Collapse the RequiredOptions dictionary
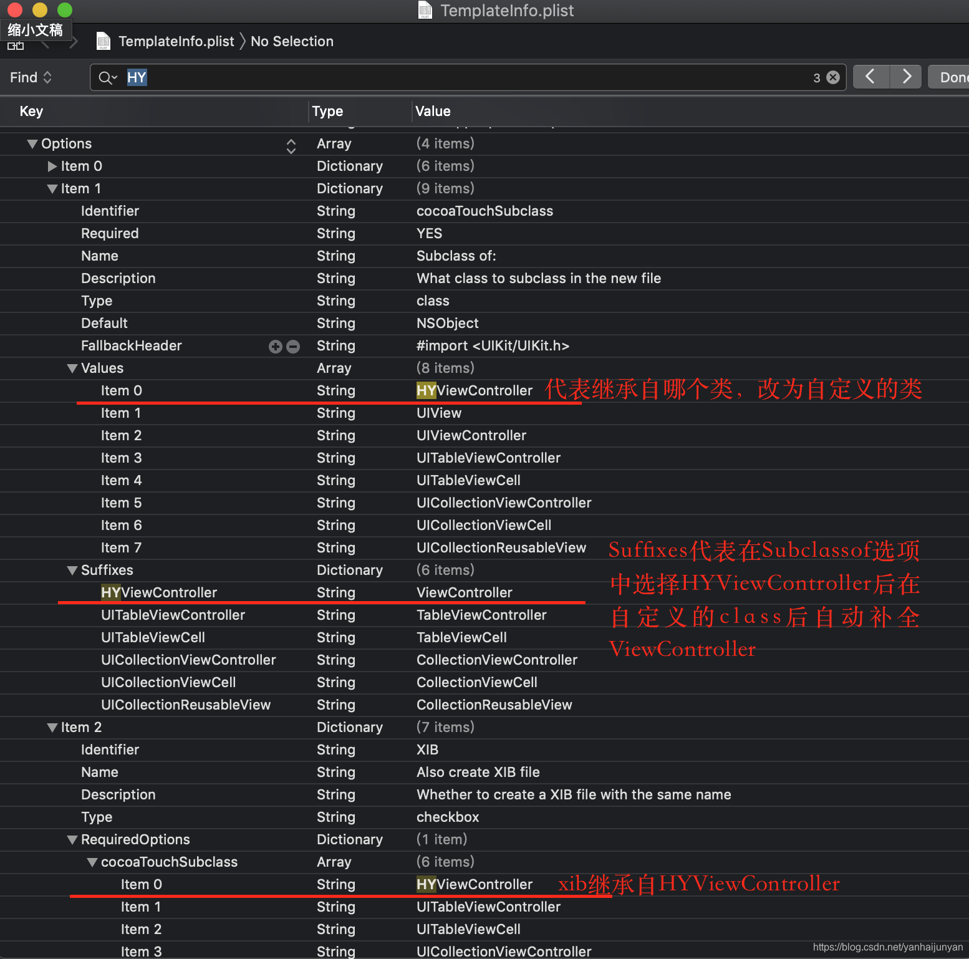This screenshot has height=959, width=969. click(72, 840)
